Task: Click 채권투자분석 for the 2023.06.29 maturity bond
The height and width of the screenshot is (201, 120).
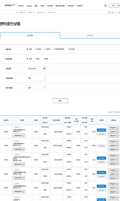Action: coord(19,149)
